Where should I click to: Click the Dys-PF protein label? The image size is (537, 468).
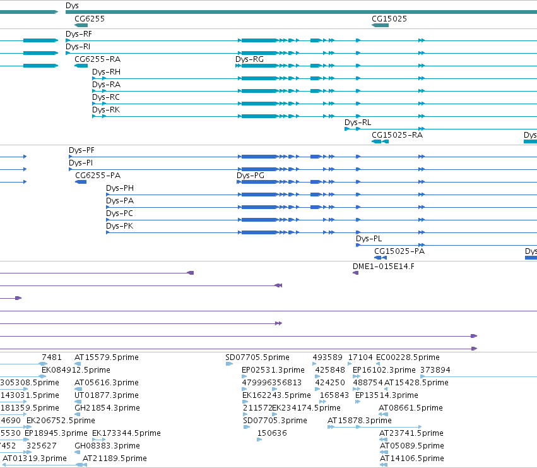(x=81, y=150)
